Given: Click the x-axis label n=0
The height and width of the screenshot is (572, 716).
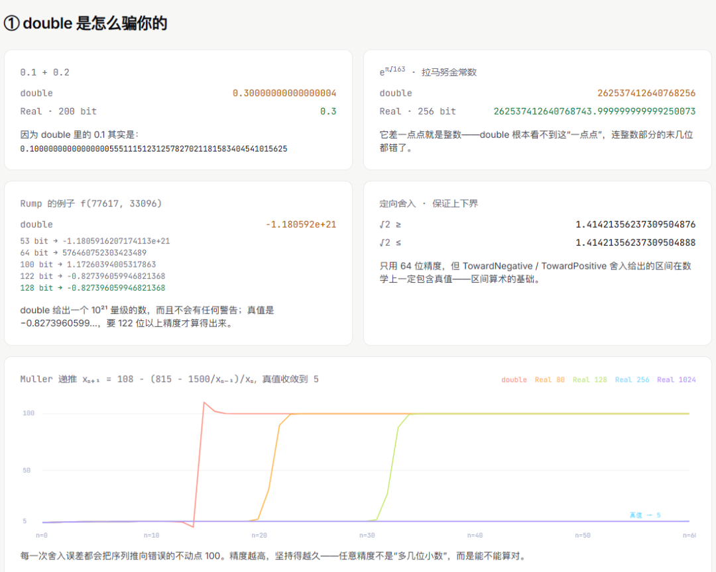Looking at the screenshot, I should 42,536.
